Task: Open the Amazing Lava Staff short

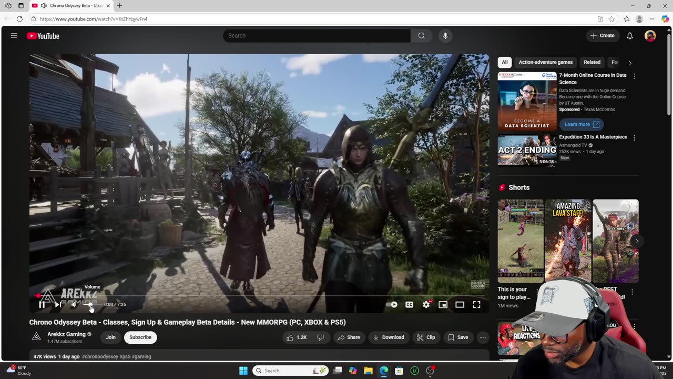Action: pyautogui.click(x=568, y=241)
